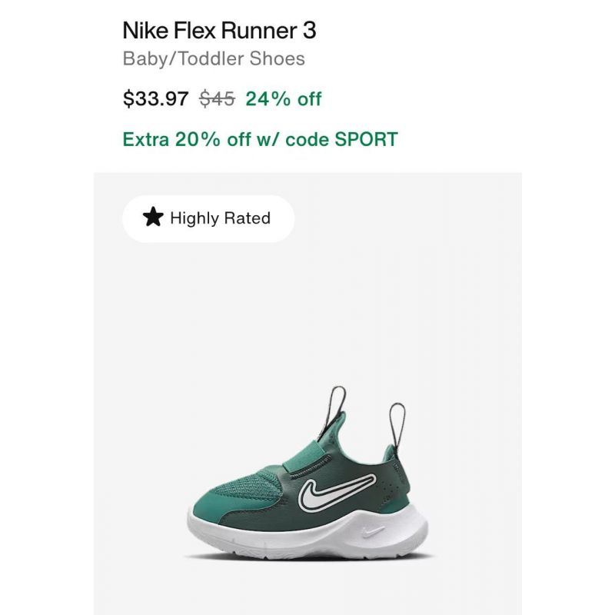Click the Baby/Toddler Shoes subtitle
Viewport: 615px width, 615px height.
click(x=214, y=59)
